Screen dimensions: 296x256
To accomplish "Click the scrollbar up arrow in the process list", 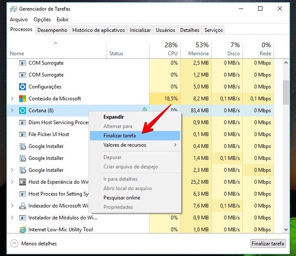I will pyautogui.click(x=286, y=63).
